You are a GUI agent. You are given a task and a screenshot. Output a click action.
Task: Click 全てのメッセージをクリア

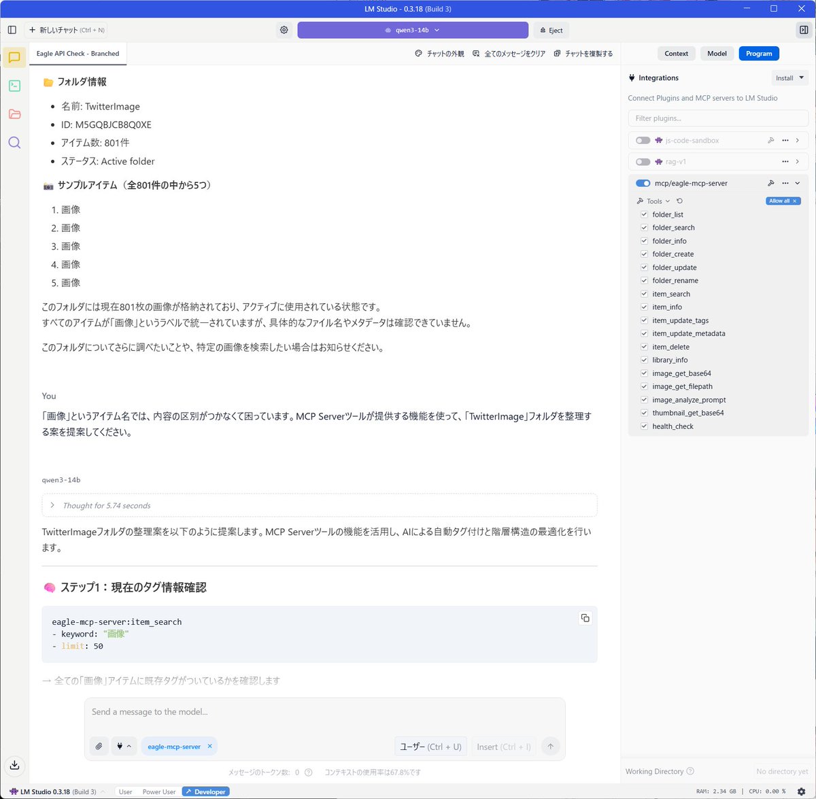click(x=509, y=54)
